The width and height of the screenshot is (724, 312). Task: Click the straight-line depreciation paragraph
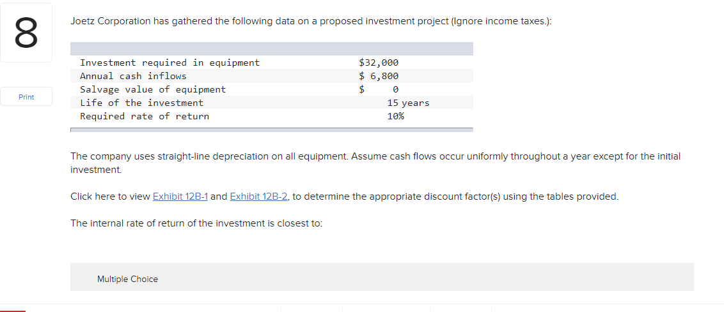[x=375, y=156]
